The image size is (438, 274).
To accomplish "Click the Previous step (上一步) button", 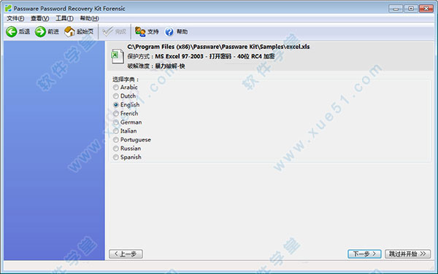I will click(x=126, y=254).
